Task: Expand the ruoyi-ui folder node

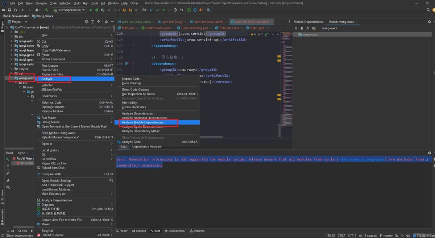Action: (12, 69)
